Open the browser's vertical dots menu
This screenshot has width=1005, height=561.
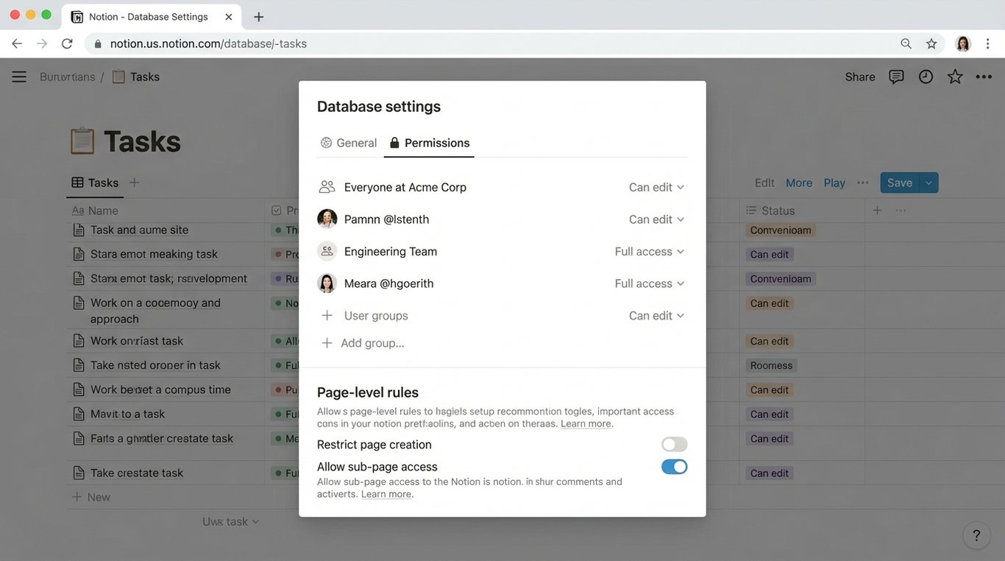[x=987, y=43]
